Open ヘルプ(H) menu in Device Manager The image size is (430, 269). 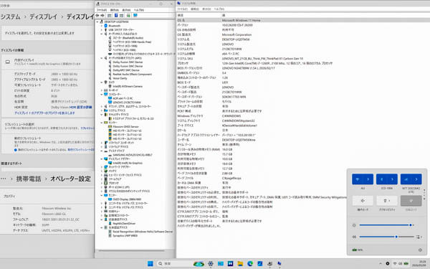[139, 10]
